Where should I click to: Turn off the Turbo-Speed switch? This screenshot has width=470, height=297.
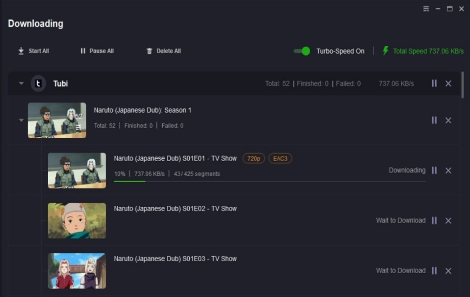coord(302,51)
